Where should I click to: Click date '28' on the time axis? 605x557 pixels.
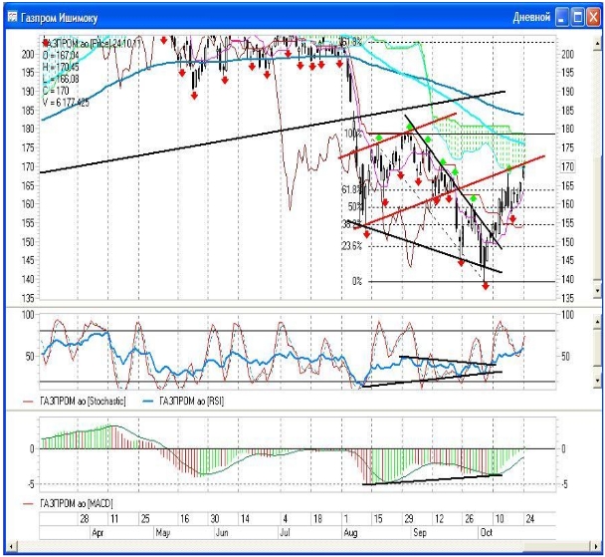coord(85,519)
